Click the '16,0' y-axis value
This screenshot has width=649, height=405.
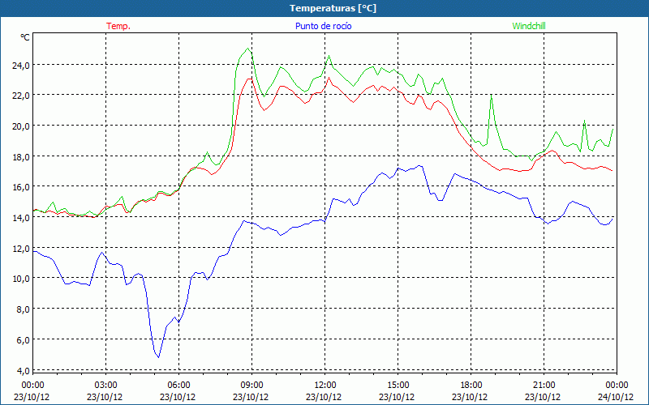coord(23,187)
